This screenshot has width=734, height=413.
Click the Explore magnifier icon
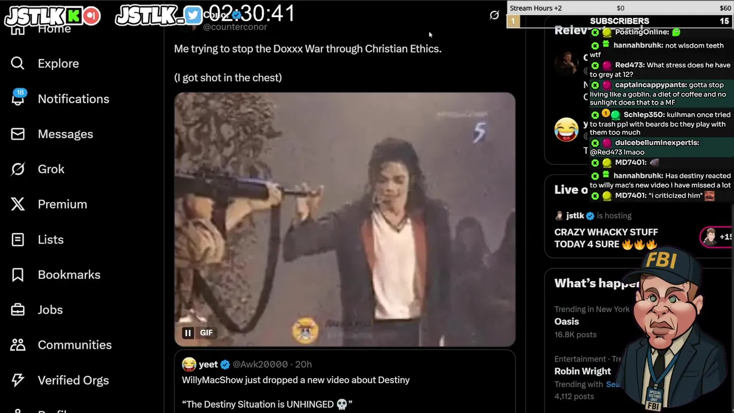pos(18,63)
